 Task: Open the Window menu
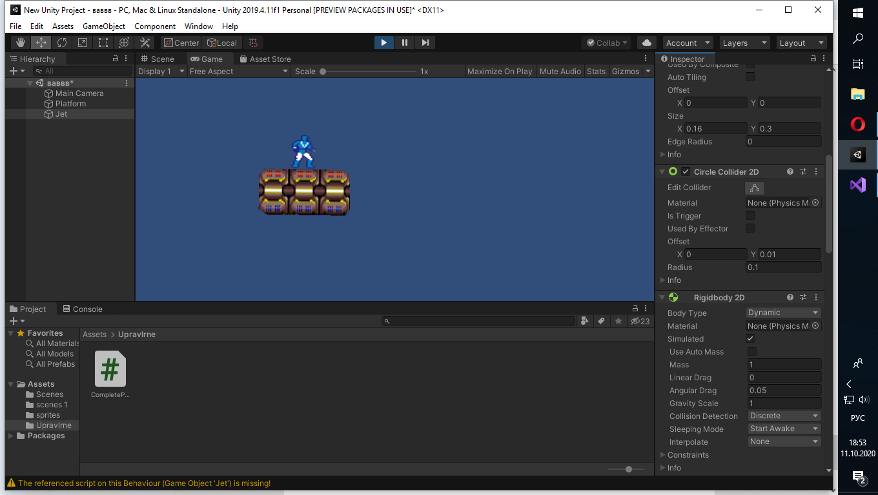[199, 26]
